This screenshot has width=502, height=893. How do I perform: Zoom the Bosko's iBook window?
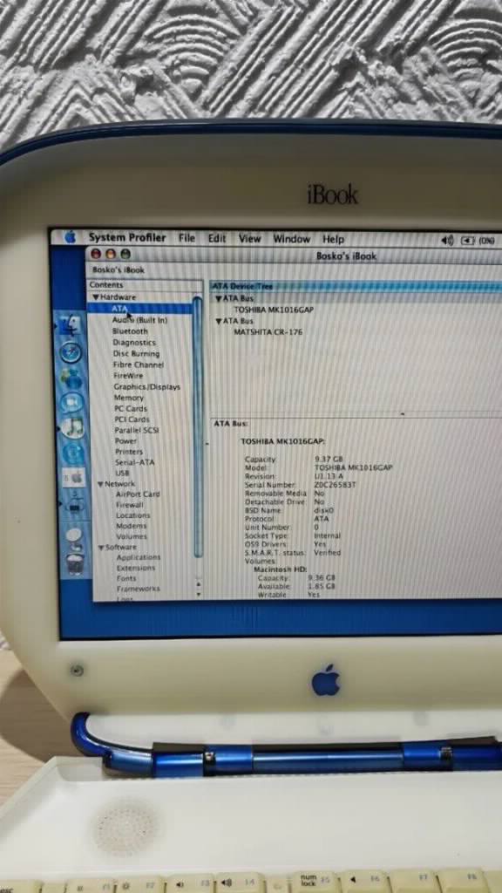(125, 254)
